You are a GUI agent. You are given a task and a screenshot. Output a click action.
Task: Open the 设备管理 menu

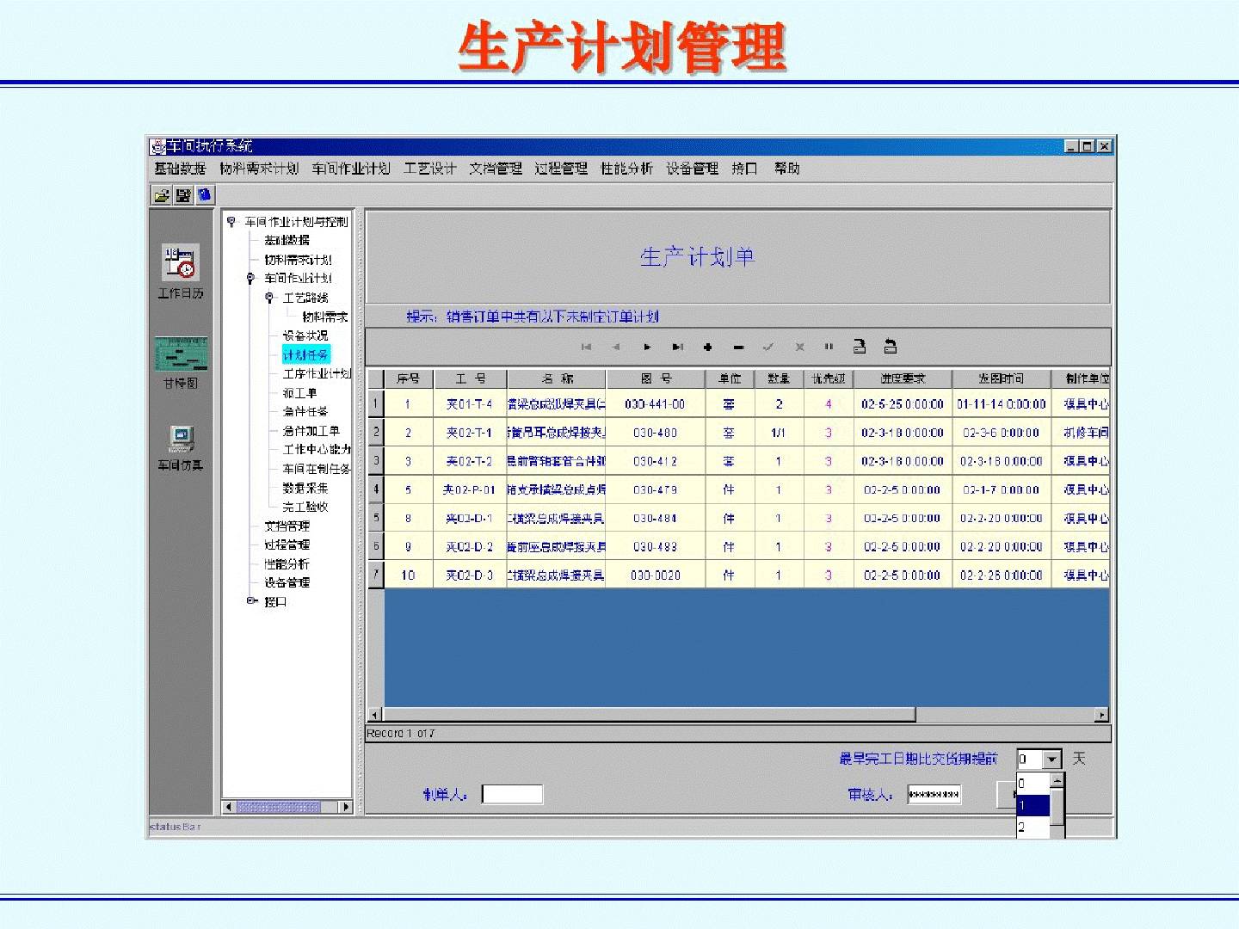(692, 169)
